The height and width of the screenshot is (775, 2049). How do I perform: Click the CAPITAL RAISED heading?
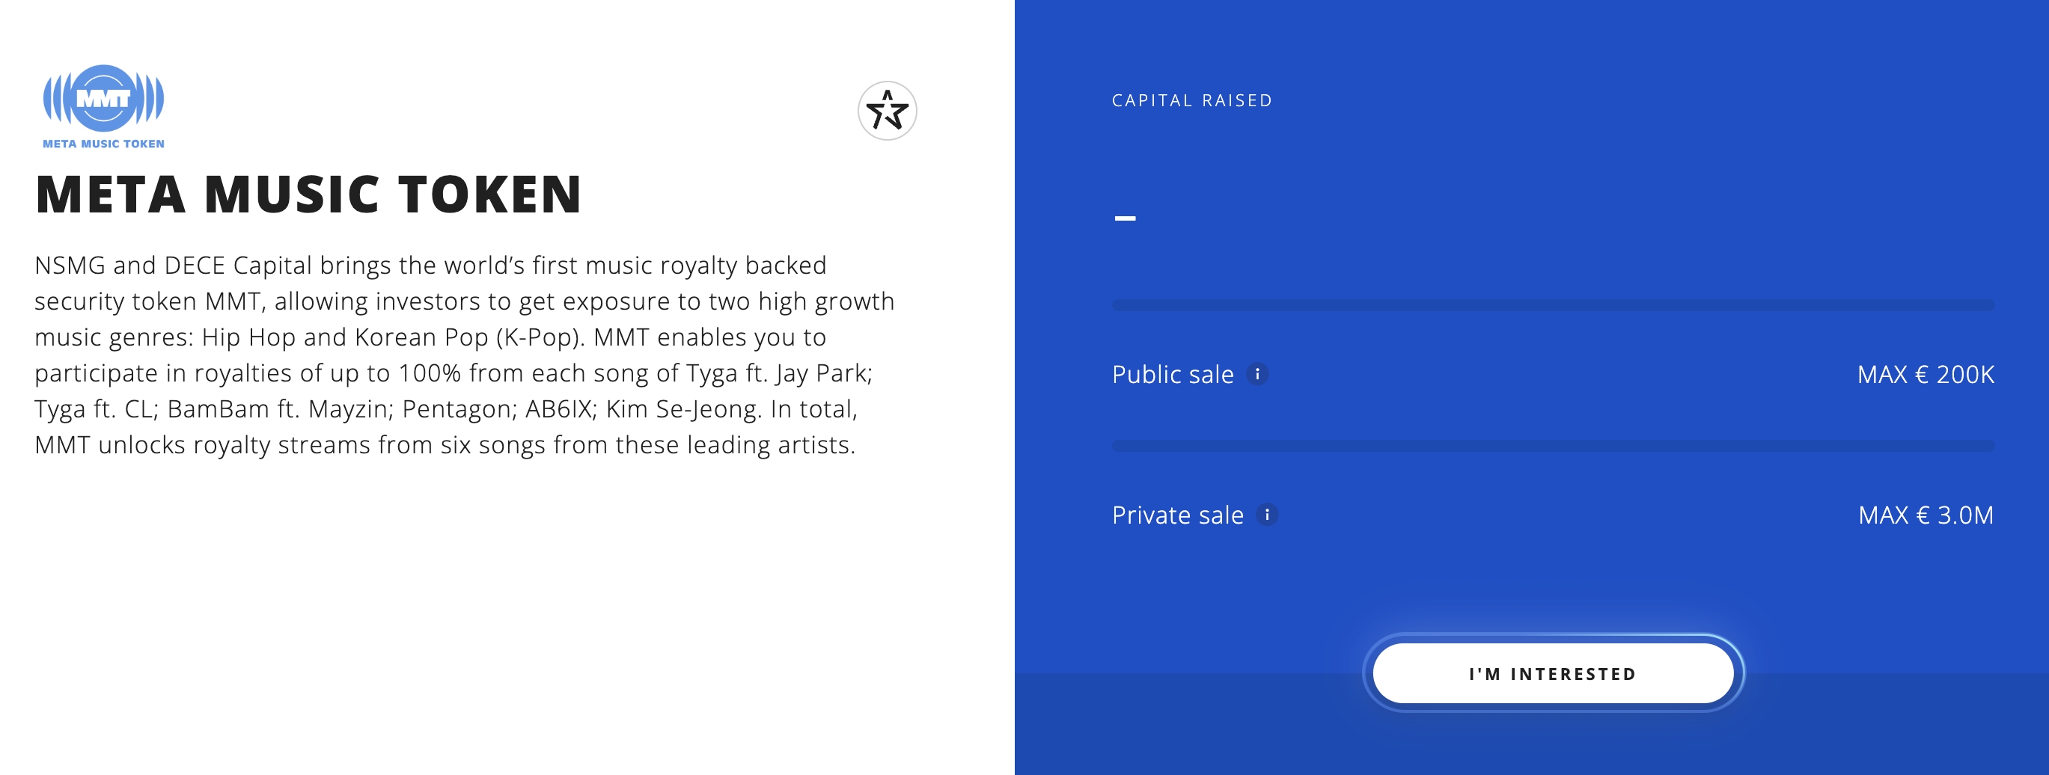[1191, 100]
